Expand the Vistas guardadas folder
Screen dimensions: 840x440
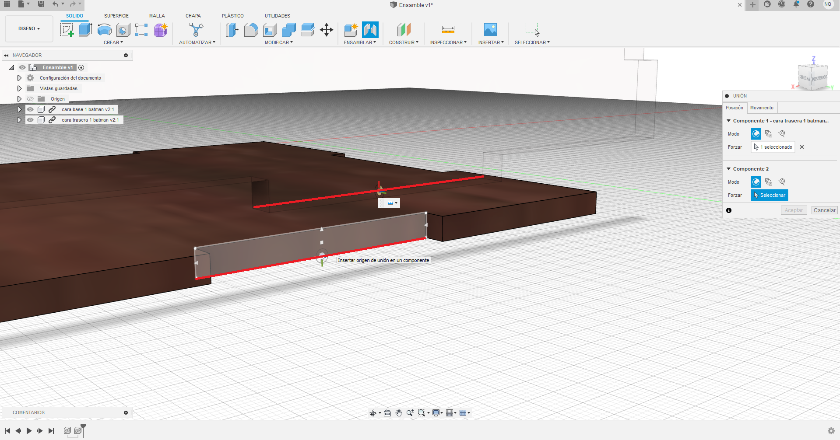[19, 88]
